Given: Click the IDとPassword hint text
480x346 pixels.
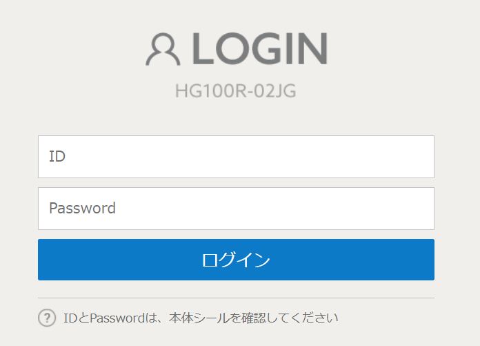Looking at the screenshot, I should pos(201,318).
